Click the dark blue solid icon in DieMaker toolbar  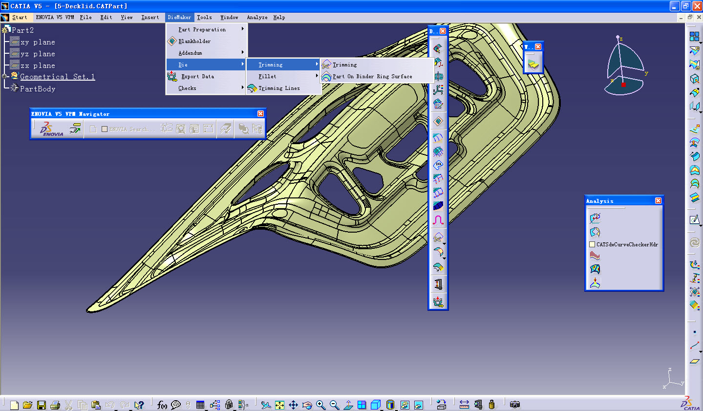point(438,206)
